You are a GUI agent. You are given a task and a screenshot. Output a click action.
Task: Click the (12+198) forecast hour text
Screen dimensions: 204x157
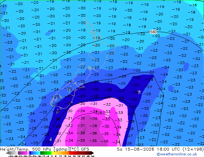pyautogui.click(x=193, y=149)
